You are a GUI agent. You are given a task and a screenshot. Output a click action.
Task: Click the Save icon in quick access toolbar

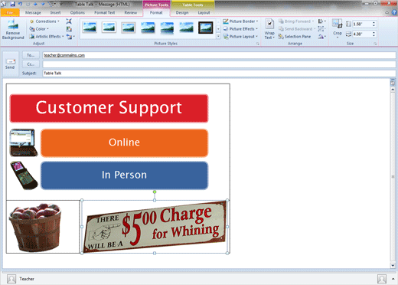(13, 4)
